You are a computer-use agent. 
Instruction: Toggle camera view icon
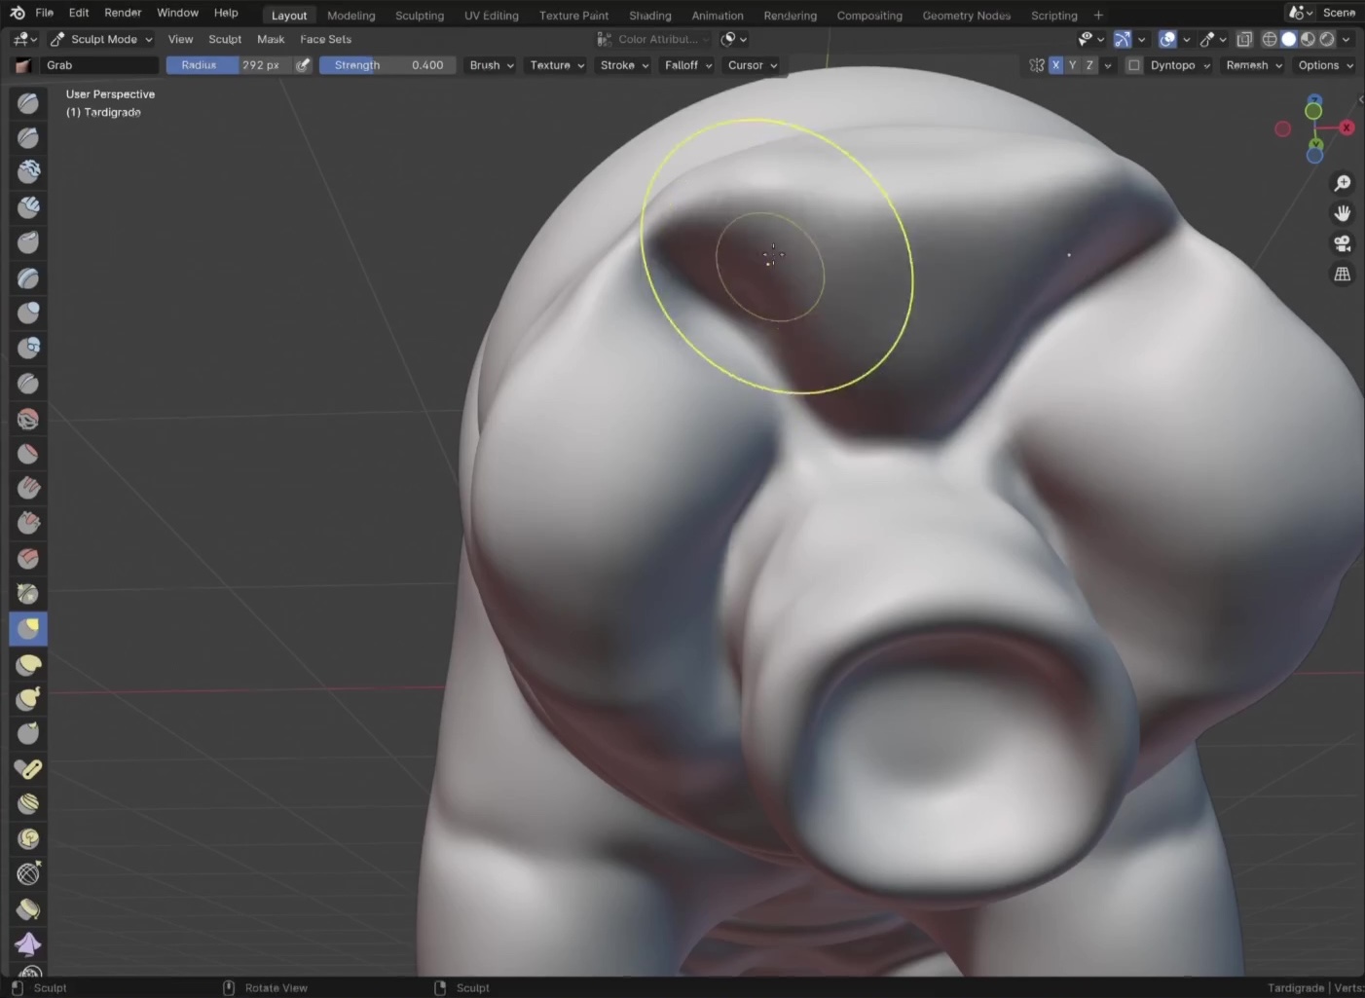(x=1343, y=243)
